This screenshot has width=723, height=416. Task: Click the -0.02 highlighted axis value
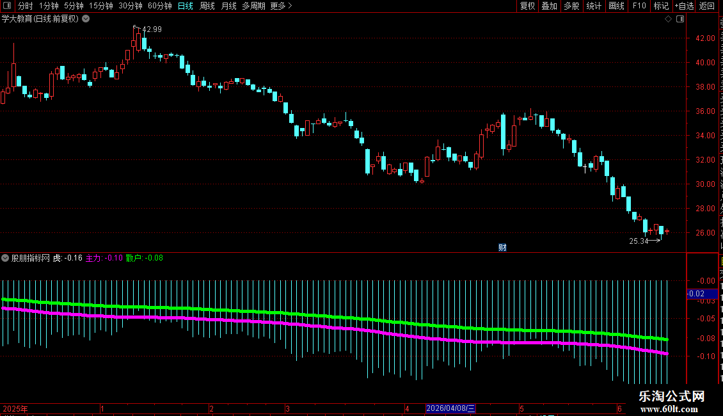click(702, 294)
